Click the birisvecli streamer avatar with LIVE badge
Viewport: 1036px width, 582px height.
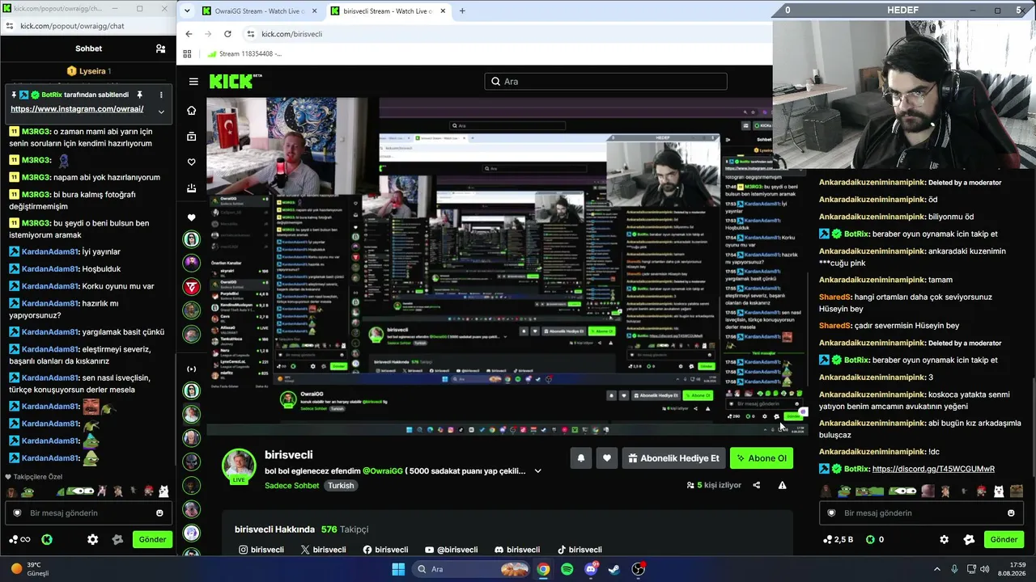click(239, 466)
